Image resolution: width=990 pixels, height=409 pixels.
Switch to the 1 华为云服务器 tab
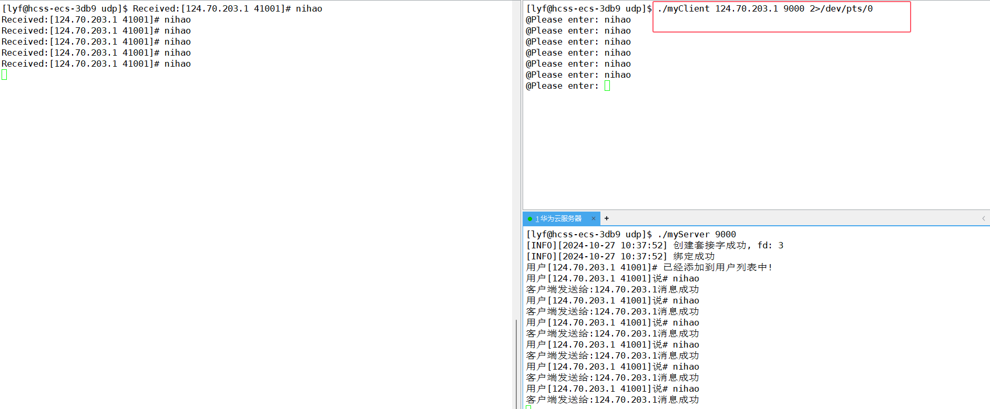click(562, 218)
